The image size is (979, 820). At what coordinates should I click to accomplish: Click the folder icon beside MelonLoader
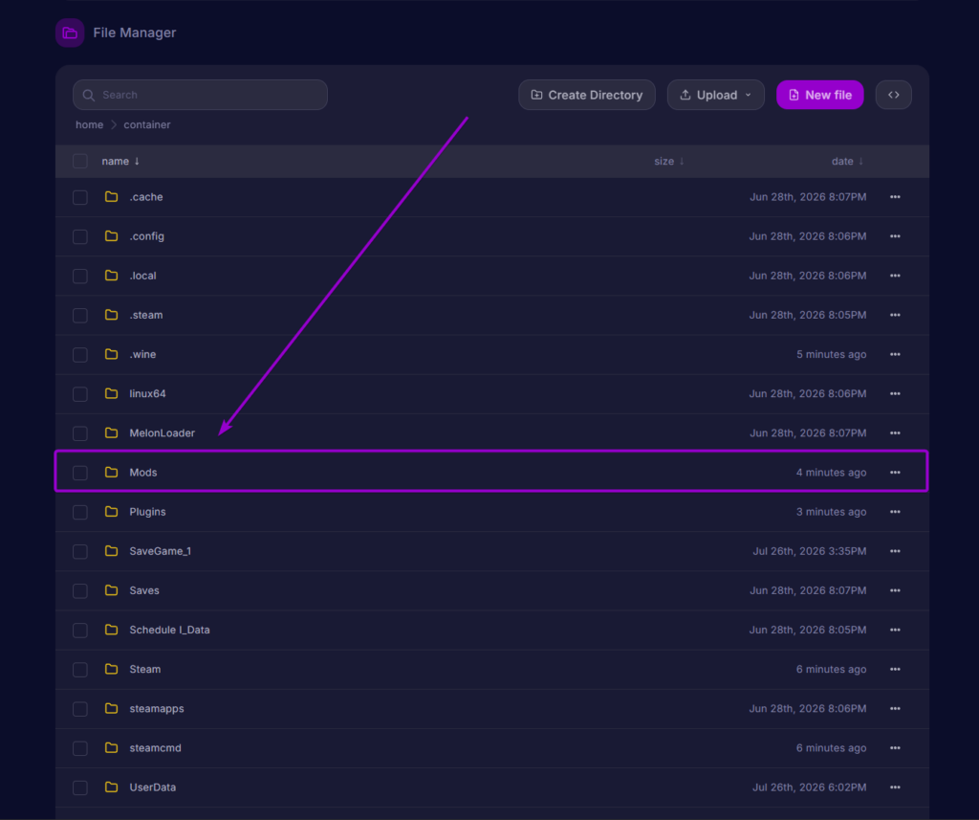[x=111, y=432]
